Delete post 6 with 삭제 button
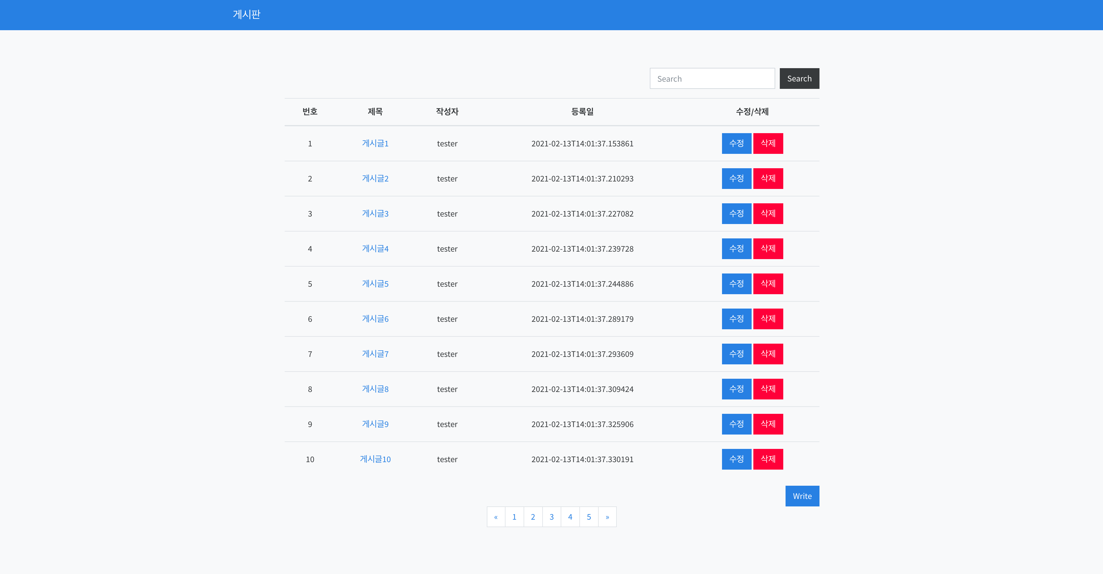Image resolution: width=1103 pixels, height=574 pixels. click(768, 319)
